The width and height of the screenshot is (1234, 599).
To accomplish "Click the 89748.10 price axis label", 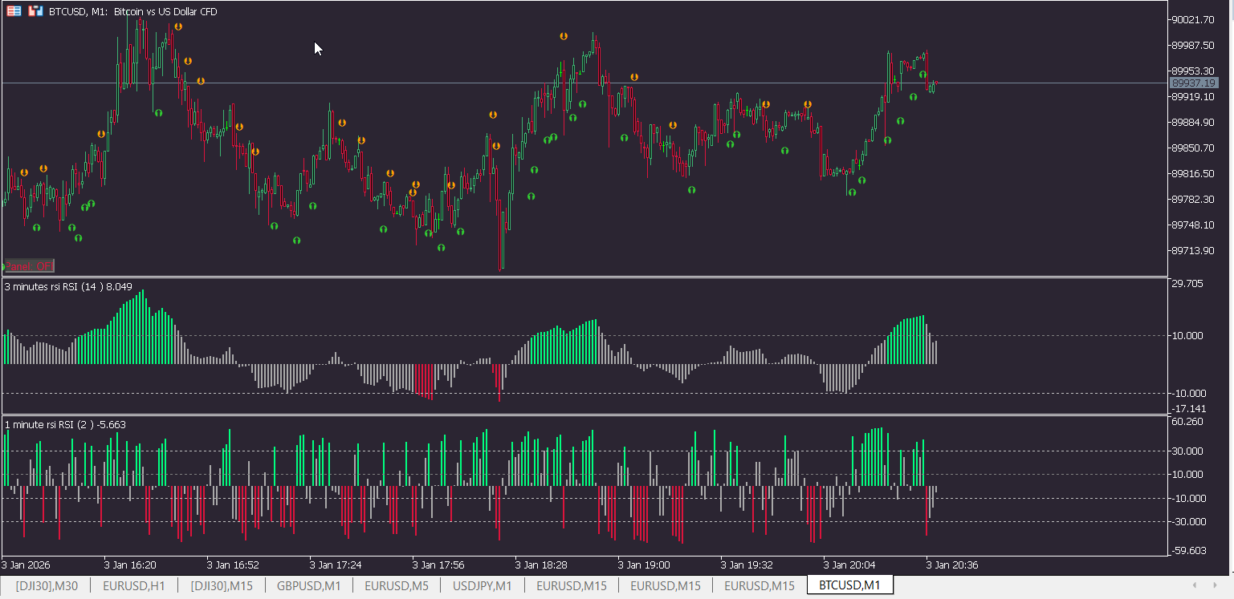I will pos(1192,225).
